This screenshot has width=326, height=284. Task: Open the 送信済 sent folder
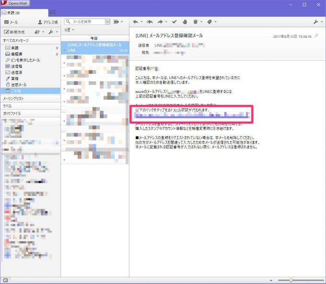tap(31, 72)
